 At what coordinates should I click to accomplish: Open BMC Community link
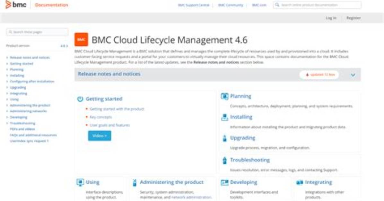pos(231,5)
